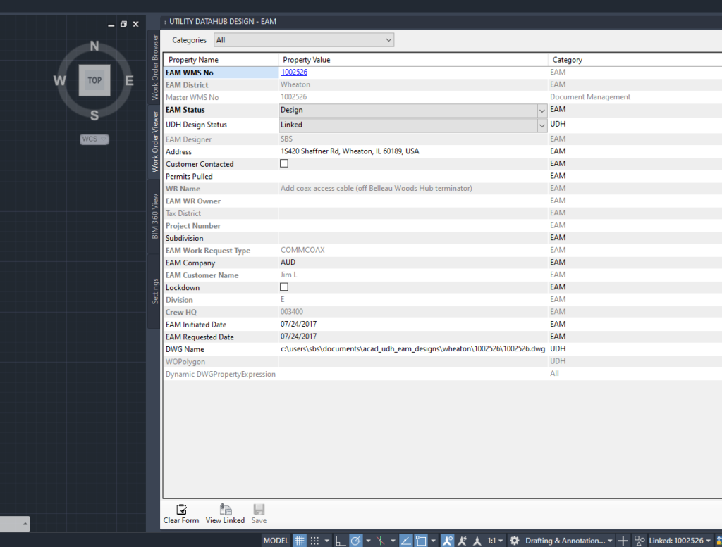Toggle MODEL space button in status bar
Screen dimensions: 722x547
[276, 541]
